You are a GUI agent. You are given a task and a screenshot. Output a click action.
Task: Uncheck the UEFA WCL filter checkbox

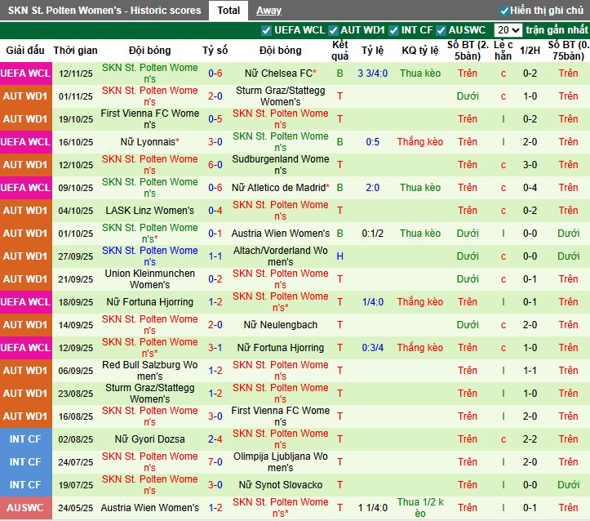(266, 30)
